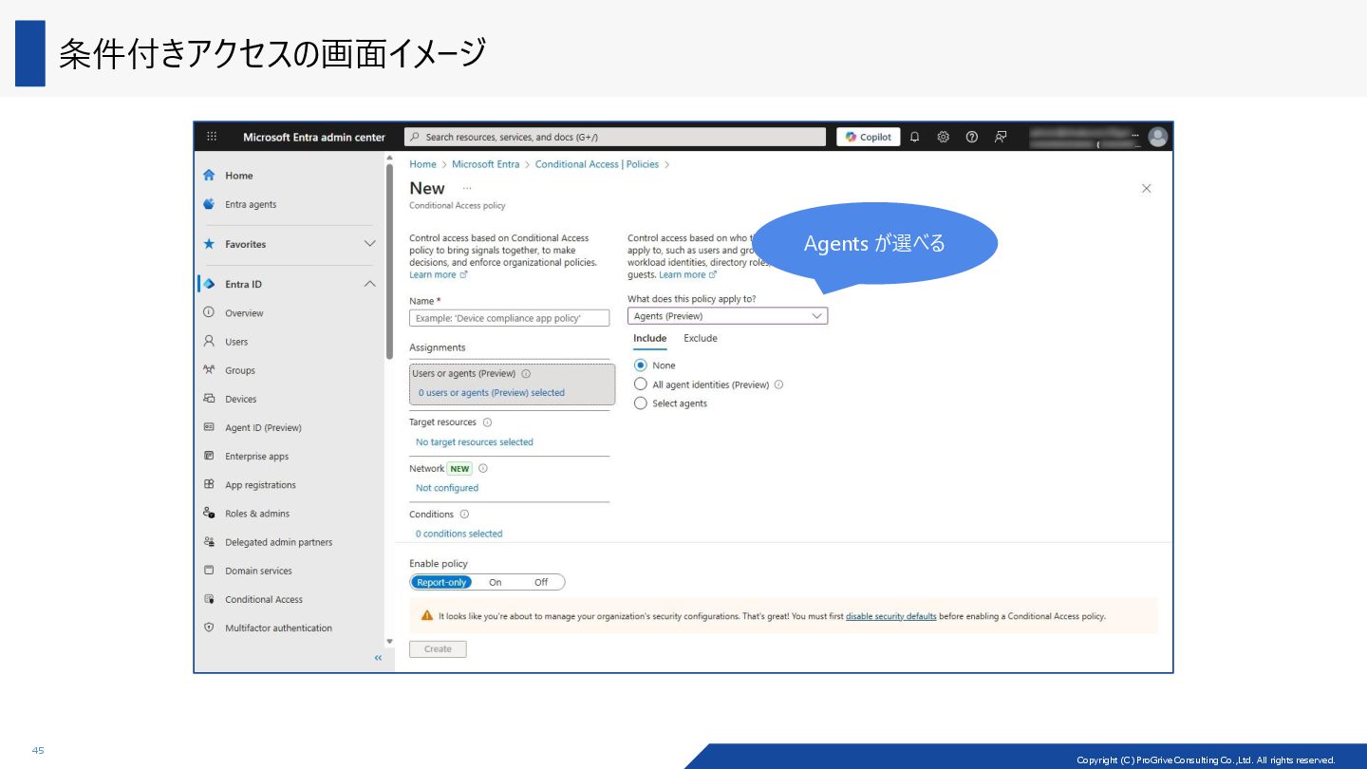Screen dimensions: 1367x769
Task: Open 0 users or agents (Preview) selected
Action: coord(492,393)
